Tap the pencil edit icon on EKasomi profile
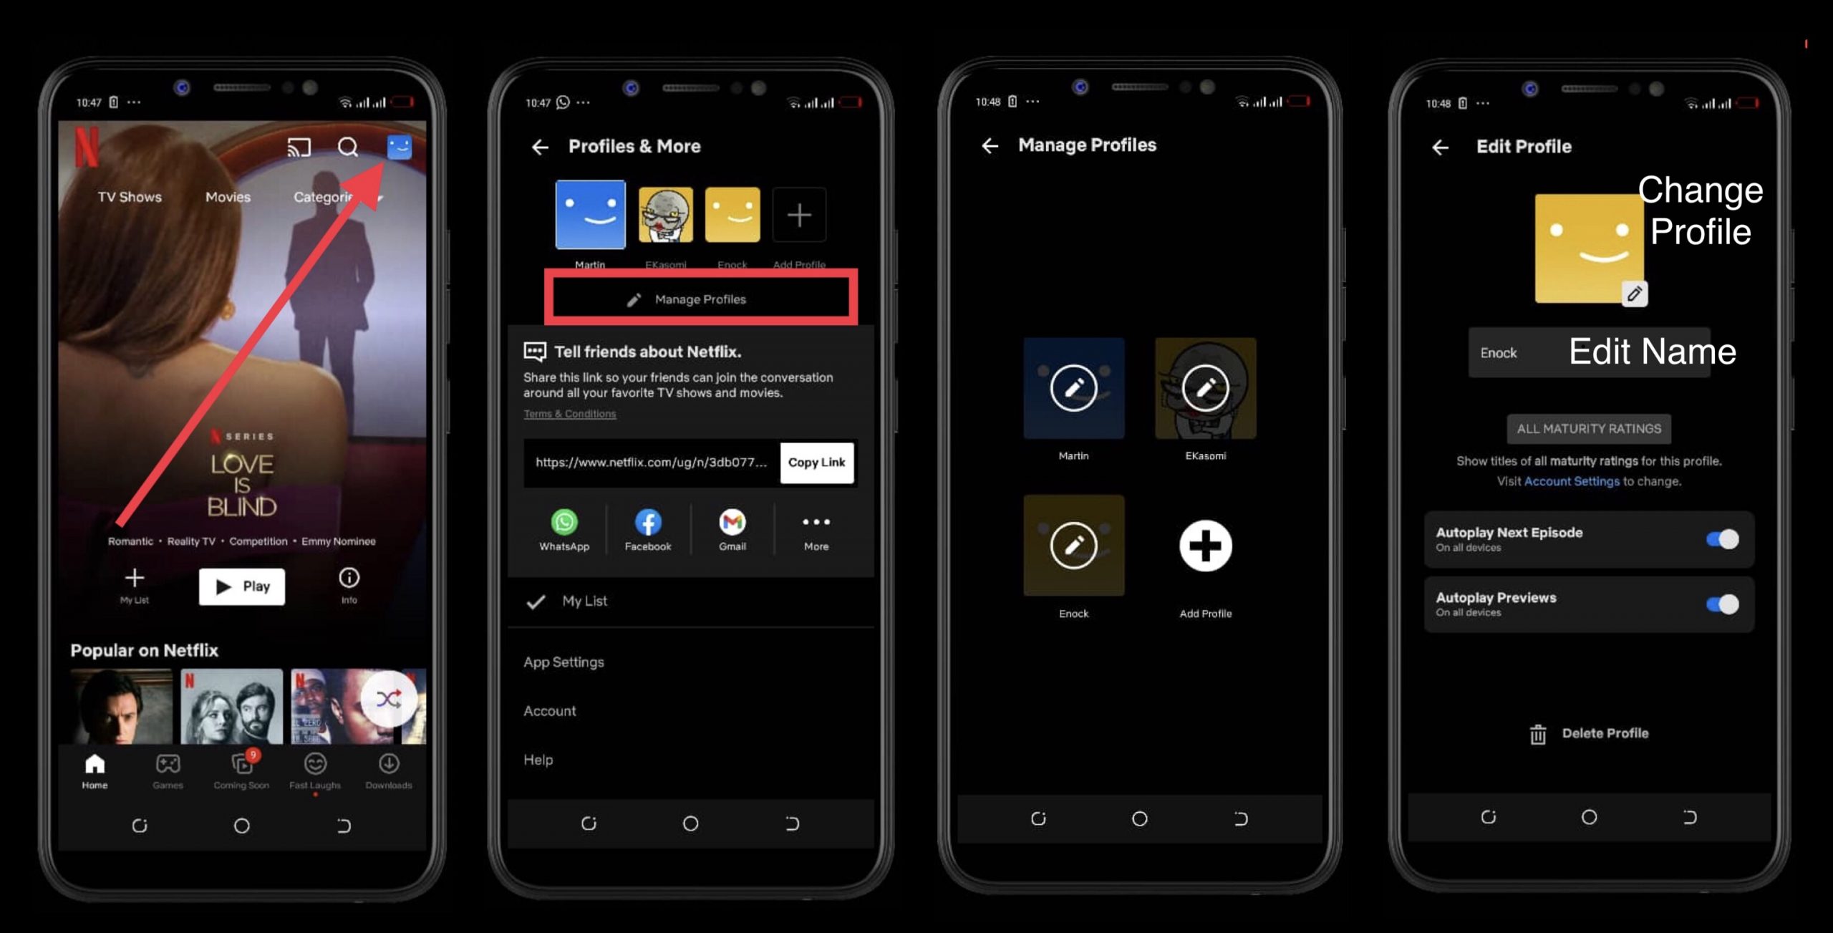Image resolution: width=1833 pixels, height=933 pixels. (1204, 388)
